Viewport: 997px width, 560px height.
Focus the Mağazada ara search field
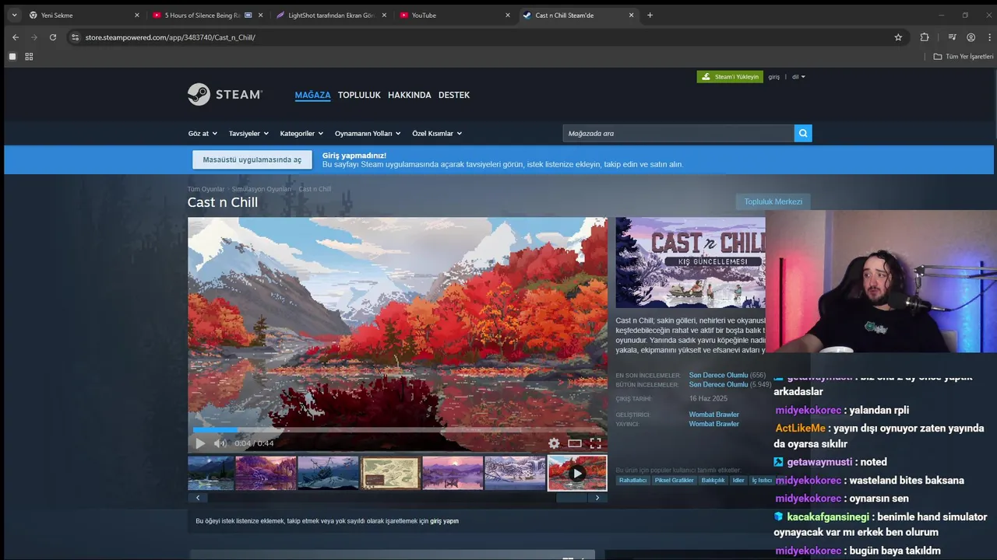pyautogui.click(x=678, y=134)
